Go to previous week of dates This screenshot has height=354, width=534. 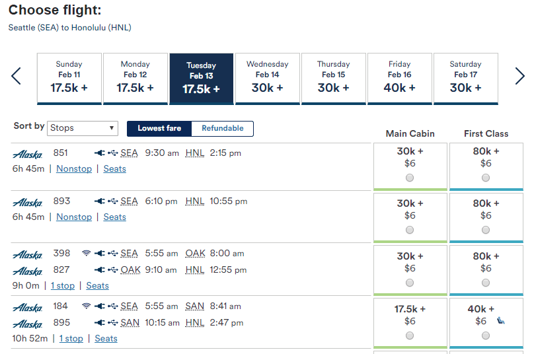point(17,77)
